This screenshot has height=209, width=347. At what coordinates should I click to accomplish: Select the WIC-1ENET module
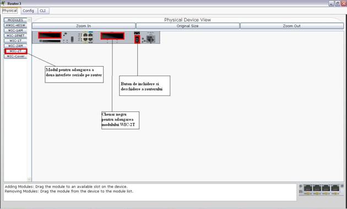[15, 35]
